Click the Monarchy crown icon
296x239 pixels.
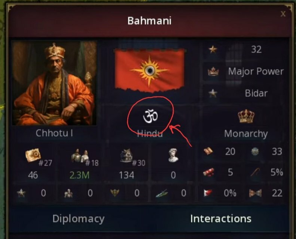click(246, 116)
